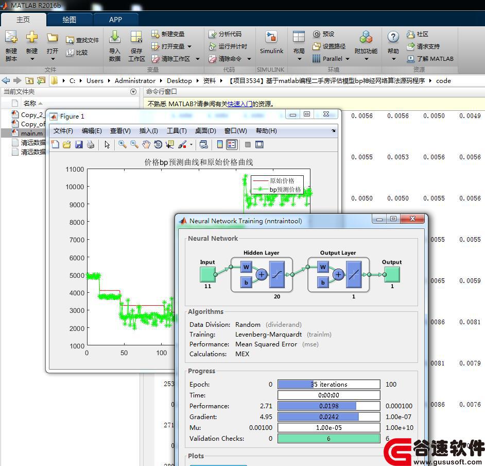Click the Validation Checks progress bar

coord(329,439)
